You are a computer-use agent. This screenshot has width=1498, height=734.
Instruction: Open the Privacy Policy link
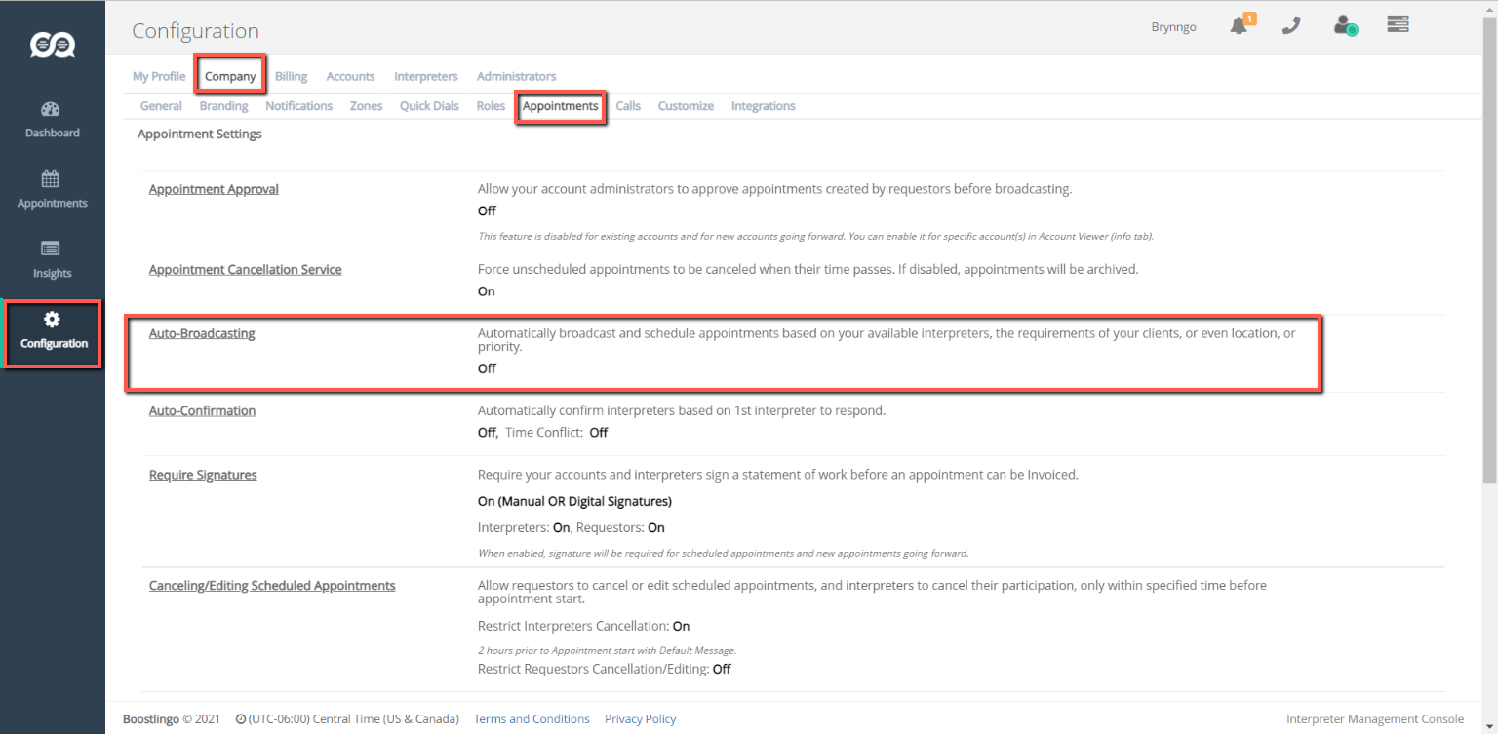pos(640,719)
